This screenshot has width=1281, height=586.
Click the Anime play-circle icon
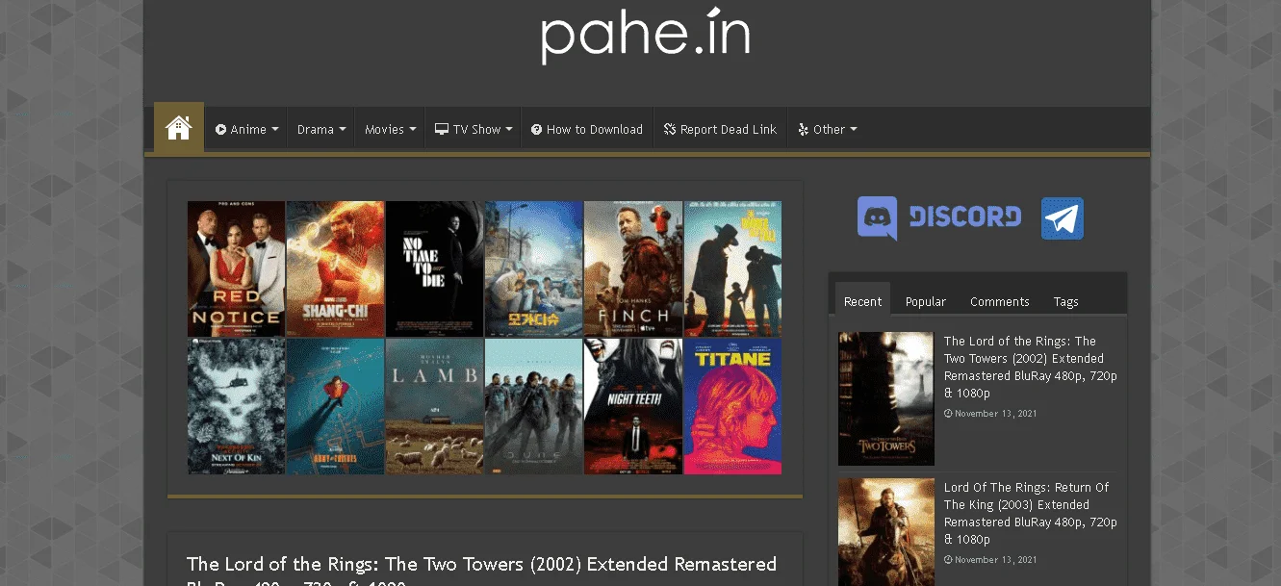click(220, 129)
